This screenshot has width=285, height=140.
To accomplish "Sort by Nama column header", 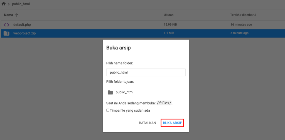I will tap(9, 15).
